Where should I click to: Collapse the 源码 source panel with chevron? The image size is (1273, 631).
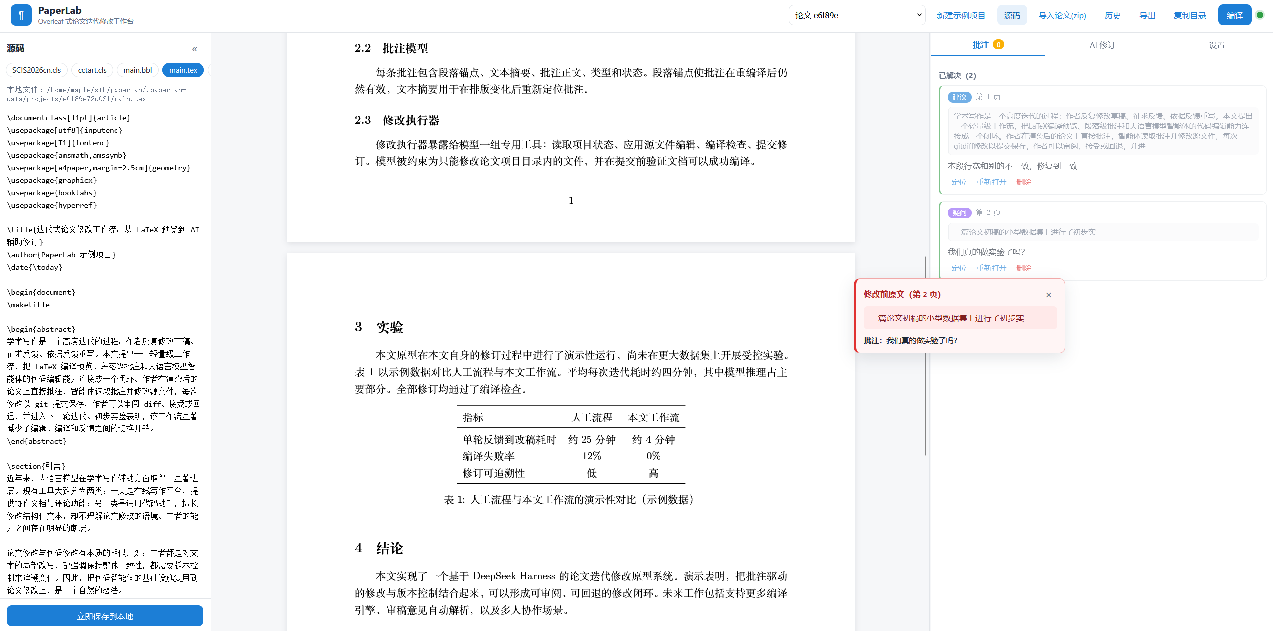[195, 49]
